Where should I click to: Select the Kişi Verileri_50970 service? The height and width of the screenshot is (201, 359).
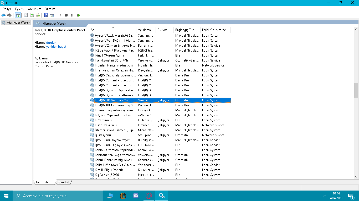pos(160,175)
